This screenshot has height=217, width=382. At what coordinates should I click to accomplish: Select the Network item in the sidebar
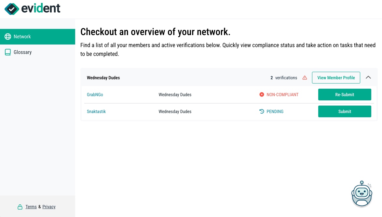[x=22, y=36]
